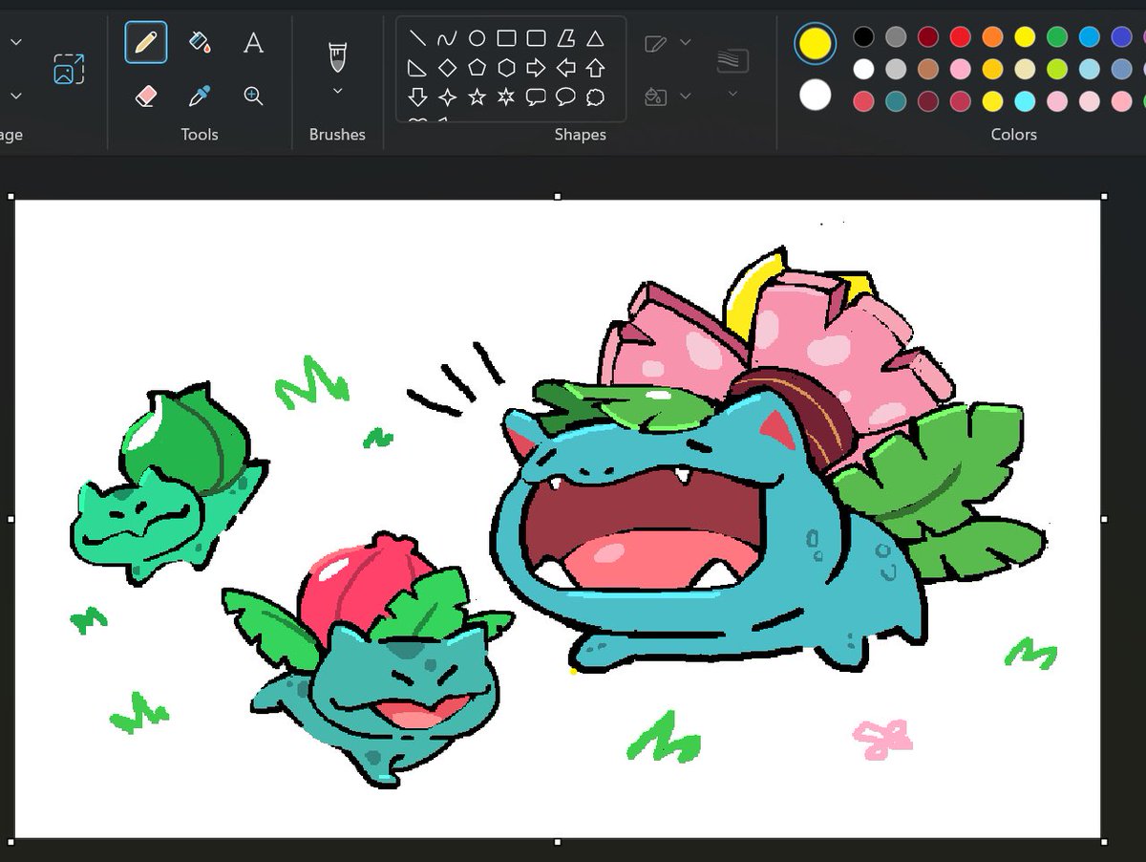Select the brown color swatch

pyautogui.click(x=928, y=69)
